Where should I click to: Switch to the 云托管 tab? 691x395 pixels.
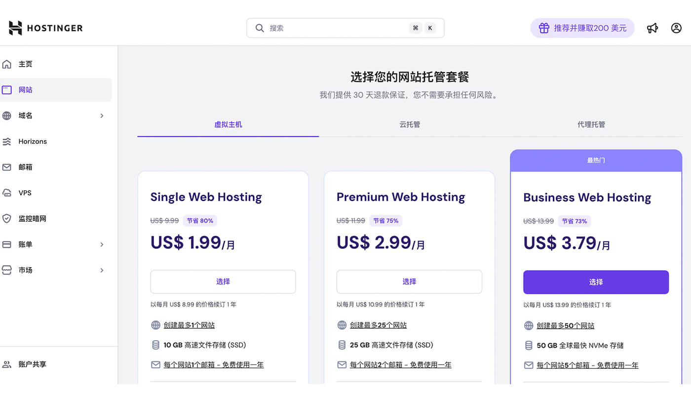coord(410,124)
